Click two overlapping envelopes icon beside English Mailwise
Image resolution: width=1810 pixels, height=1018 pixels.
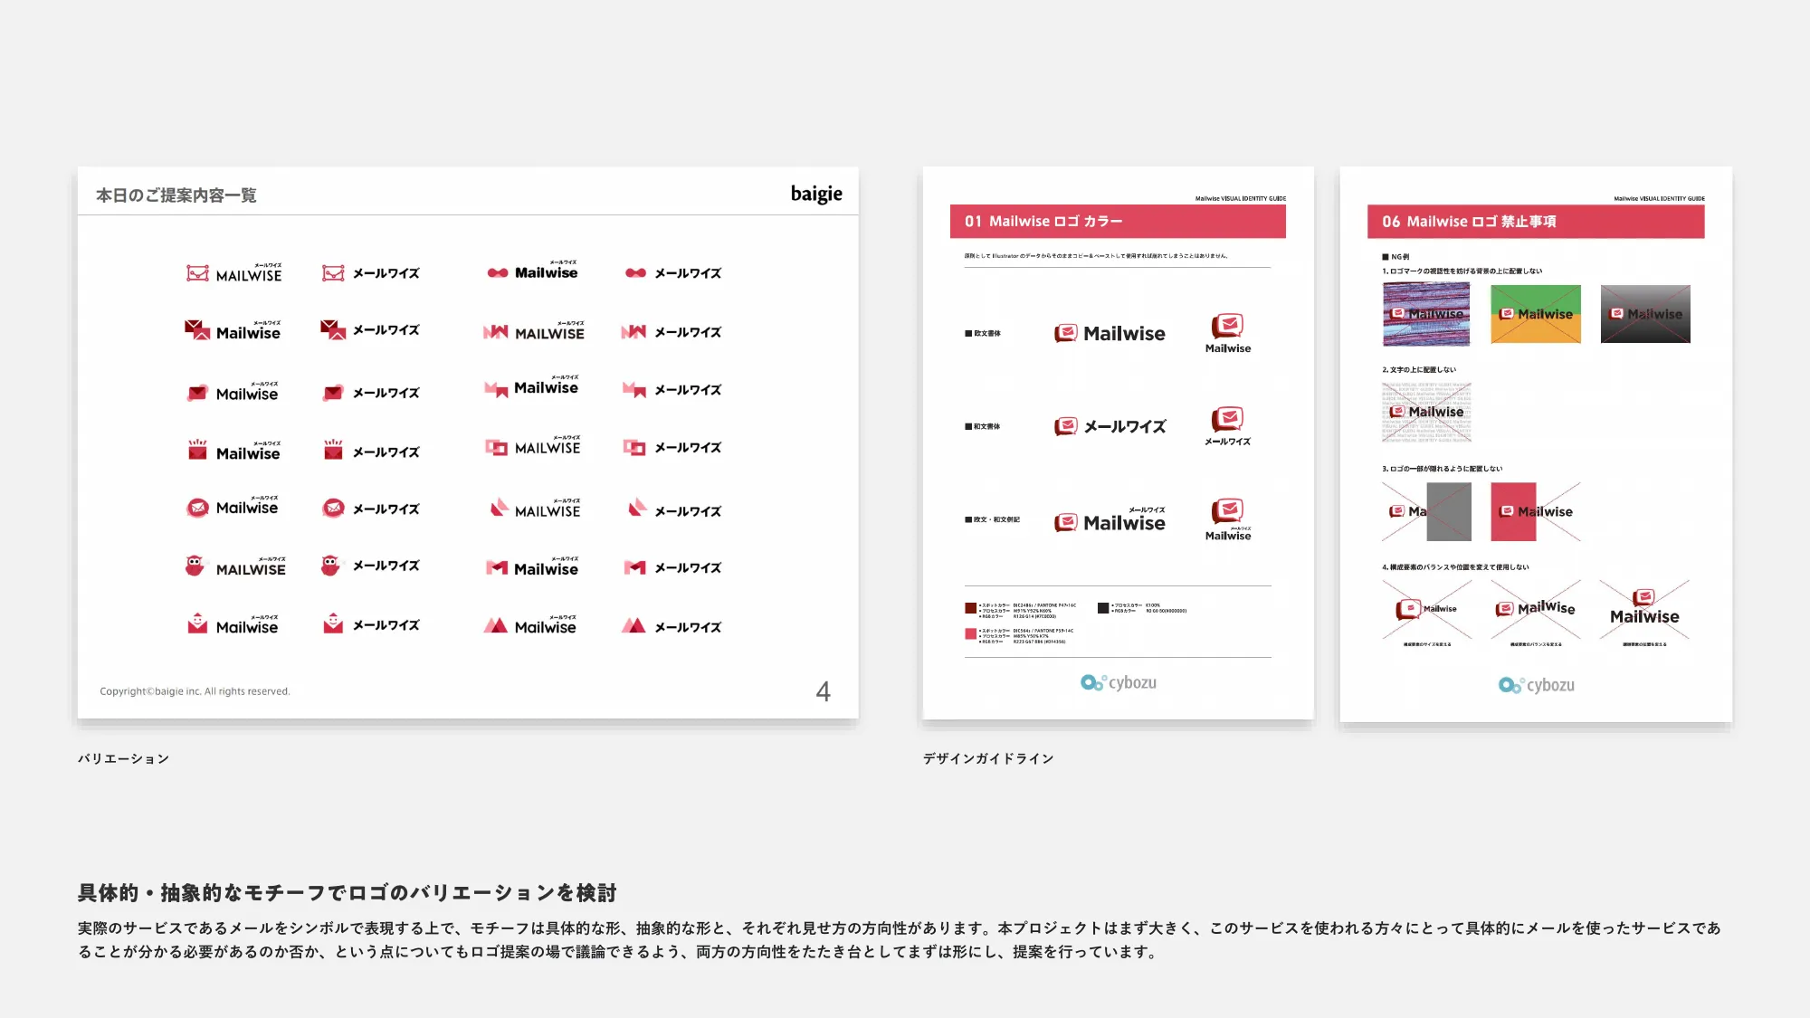click(197, 330)
